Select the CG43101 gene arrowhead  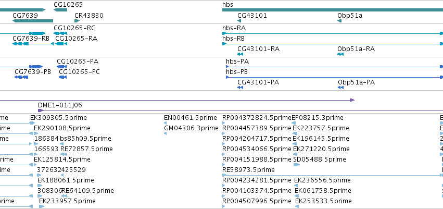pos(239,21)
